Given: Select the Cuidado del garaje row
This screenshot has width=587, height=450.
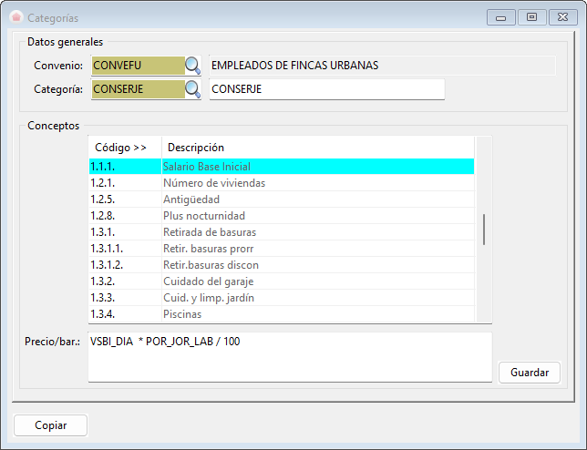Looking at the screenshot, I should coord(281,281).
